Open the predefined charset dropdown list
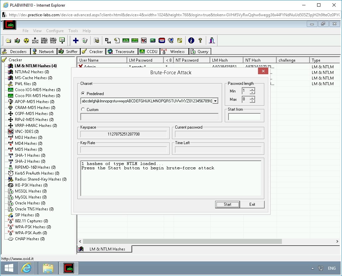This screenshot has height=276, width=342. pyautogui.click(x=216, y=100)
